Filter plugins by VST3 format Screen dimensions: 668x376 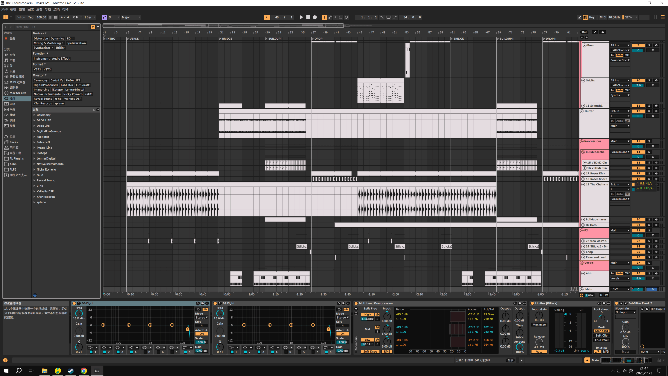[x=47, y=69]
